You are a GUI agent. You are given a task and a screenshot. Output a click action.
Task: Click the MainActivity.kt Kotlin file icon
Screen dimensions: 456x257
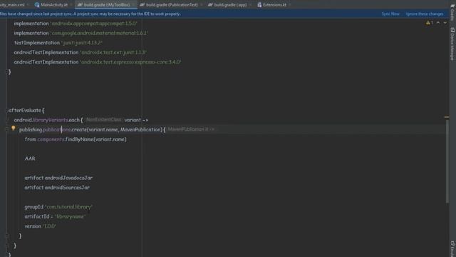click(37, 5)
